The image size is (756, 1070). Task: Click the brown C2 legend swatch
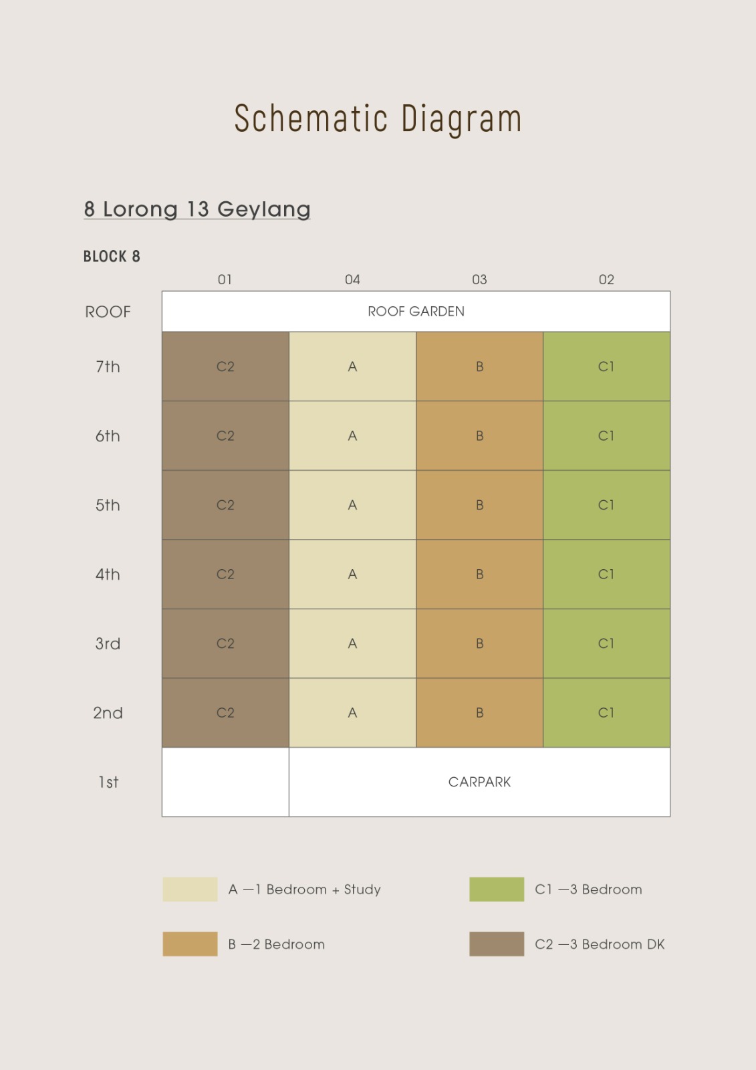pyautogui.click(x=497, y=944)
